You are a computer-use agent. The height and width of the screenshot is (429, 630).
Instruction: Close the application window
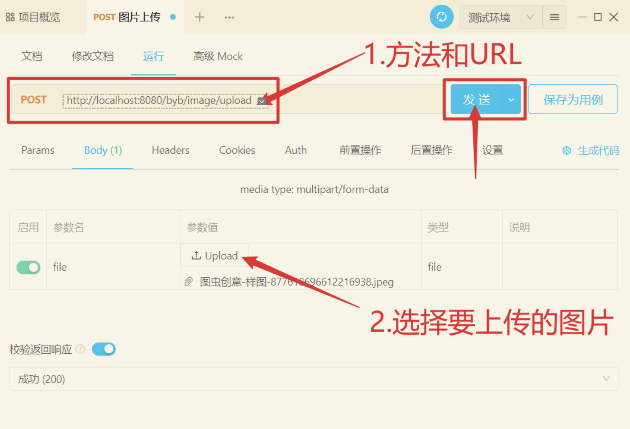click(x=613, y=17)
